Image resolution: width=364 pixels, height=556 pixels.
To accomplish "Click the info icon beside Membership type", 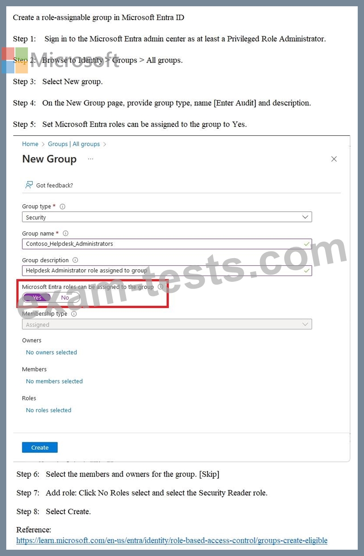I will tap(74, 314).
